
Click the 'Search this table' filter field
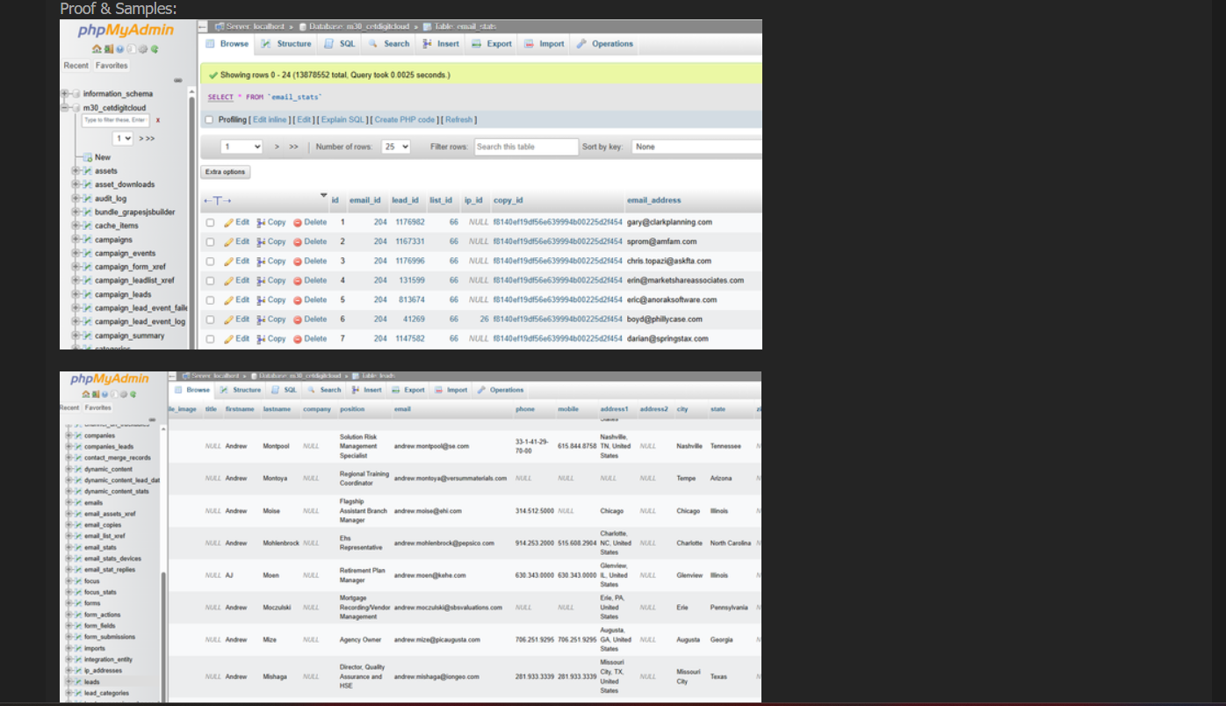coord(526,147)
